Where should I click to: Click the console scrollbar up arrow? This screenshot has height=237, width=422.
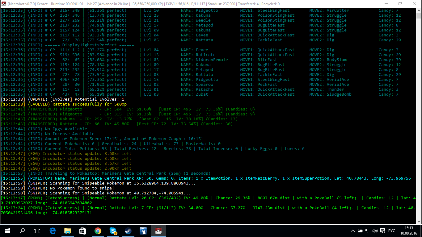419,10
